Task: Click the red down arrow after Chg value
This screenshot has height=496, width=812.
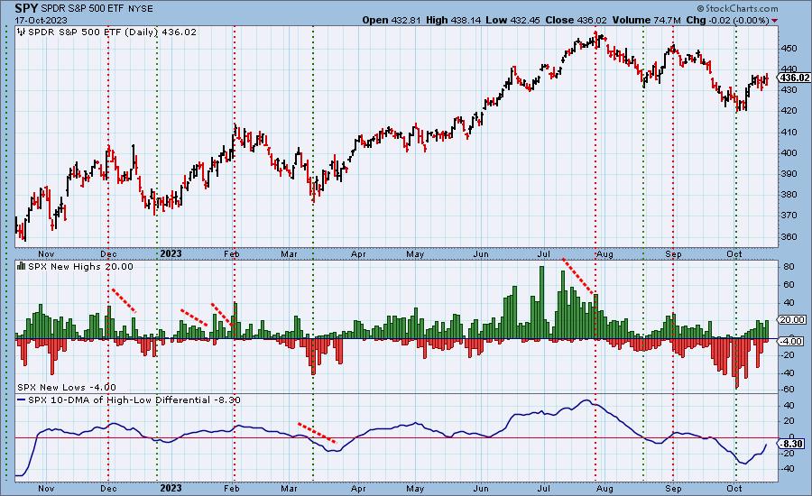Action: (774, 21)
